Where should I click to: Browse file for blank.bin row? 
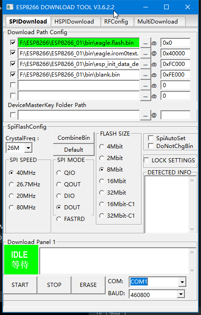[146, 75]
